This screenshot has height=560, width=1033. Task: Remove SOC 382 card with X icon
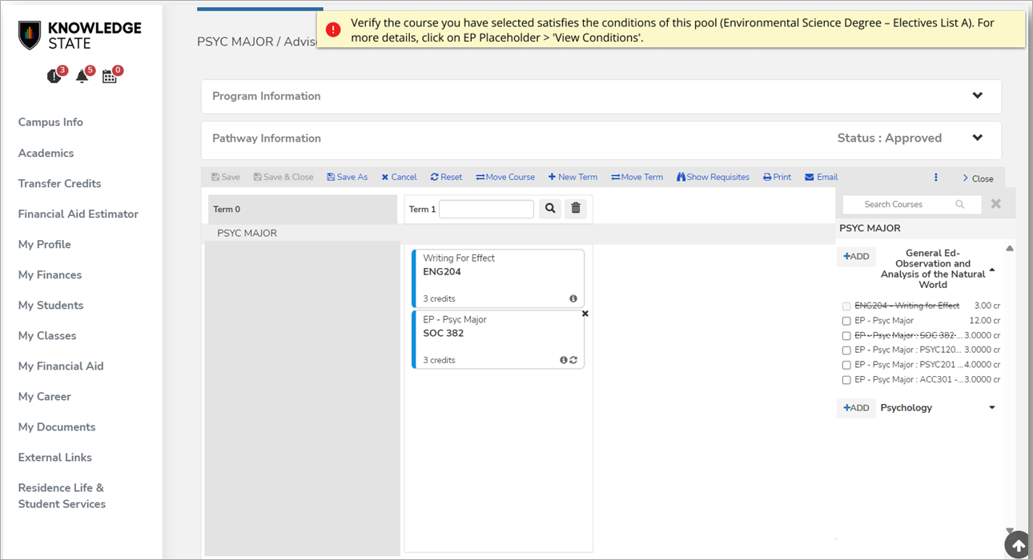click(x=585, y=314)
